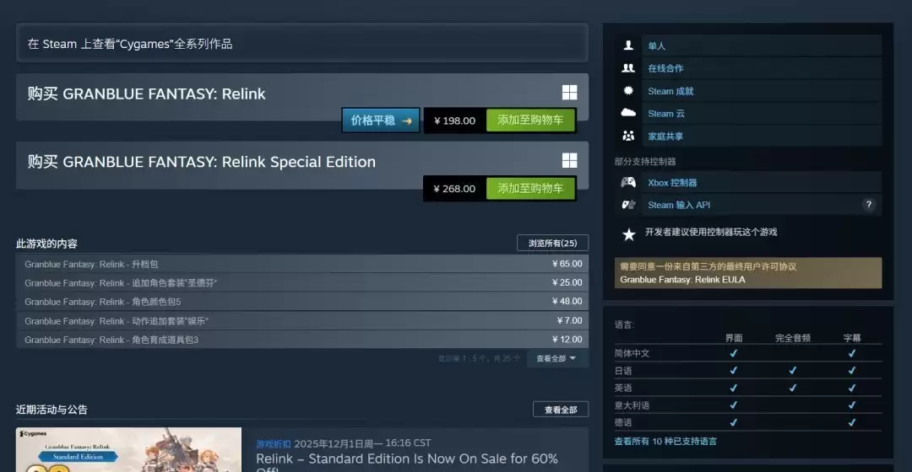Click the online co-op (在线合作) people icon
912x472 pixels.
coord(628,68)
